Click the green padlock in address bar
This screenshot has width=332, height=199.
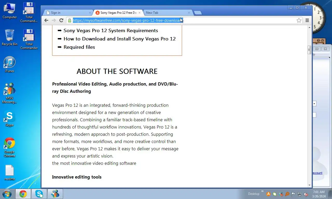click(70, 20)
